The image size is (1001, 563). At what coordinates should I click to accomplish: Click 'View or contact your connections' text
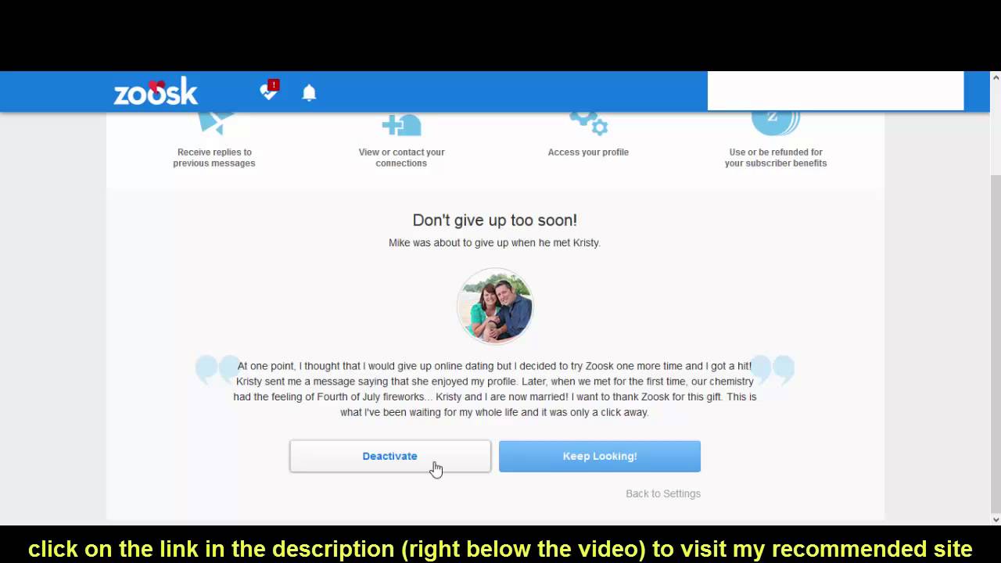[x=401, y=158]
